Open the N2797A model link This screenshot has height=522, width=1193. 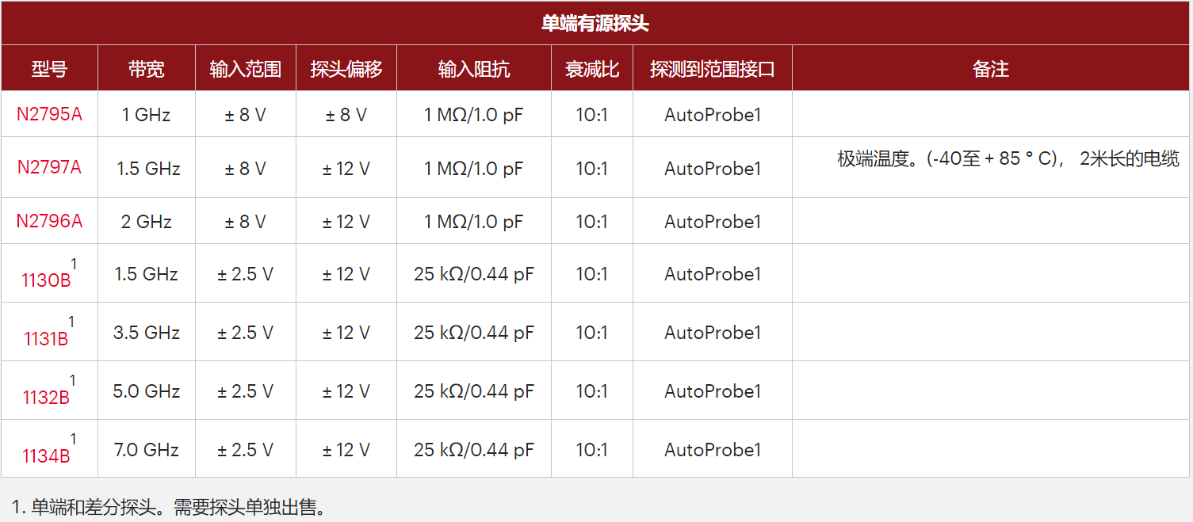click(x=49, y=168)
